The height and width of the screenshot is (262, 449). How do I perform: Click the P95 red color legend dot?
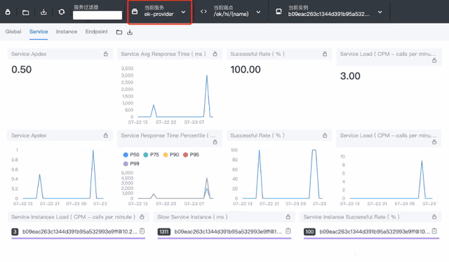pos(185,155)
